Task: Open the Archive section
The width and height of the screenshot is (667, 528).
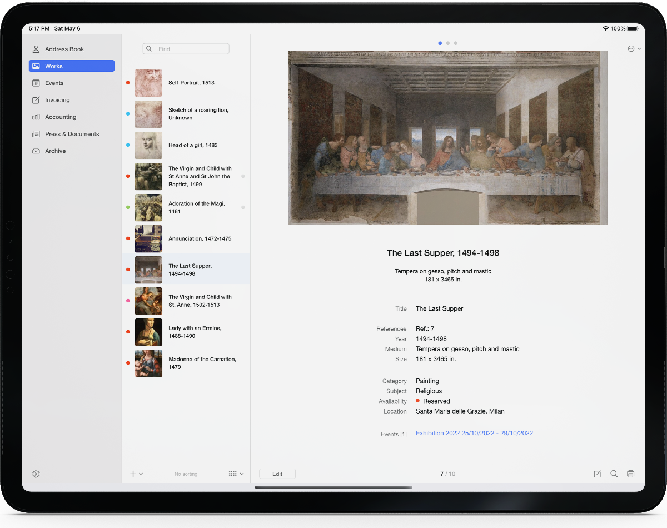Action: (x=55, y=151)
